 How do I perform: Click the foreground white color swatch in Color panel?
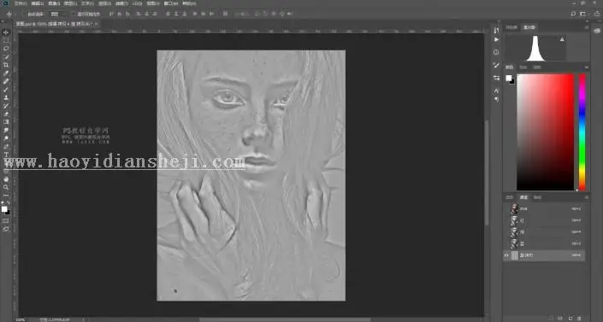(508, 78)
